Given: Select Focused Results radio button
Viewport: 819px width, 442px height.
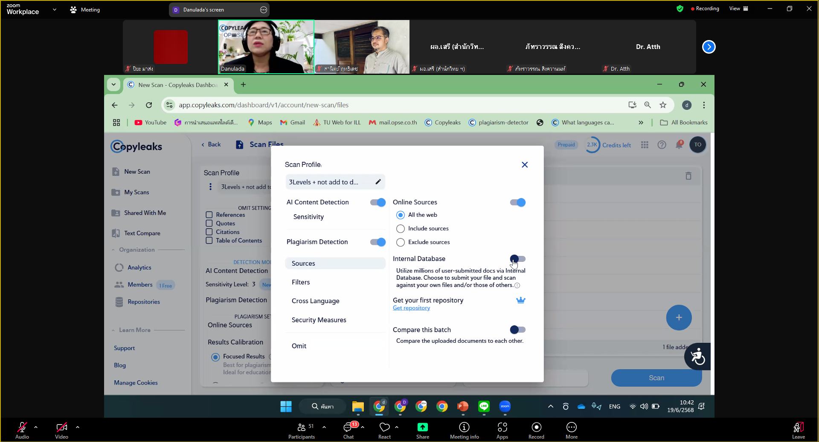Looking at the screenshot, I should click(215, 357).
